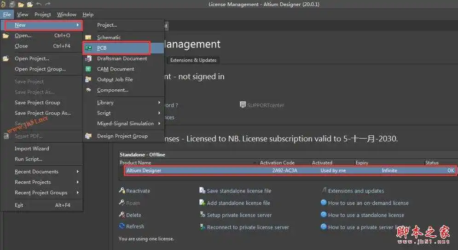The image size is (458, 250).
Task: Switch to Extensions & Updates tab
Action: click(193, 60)
